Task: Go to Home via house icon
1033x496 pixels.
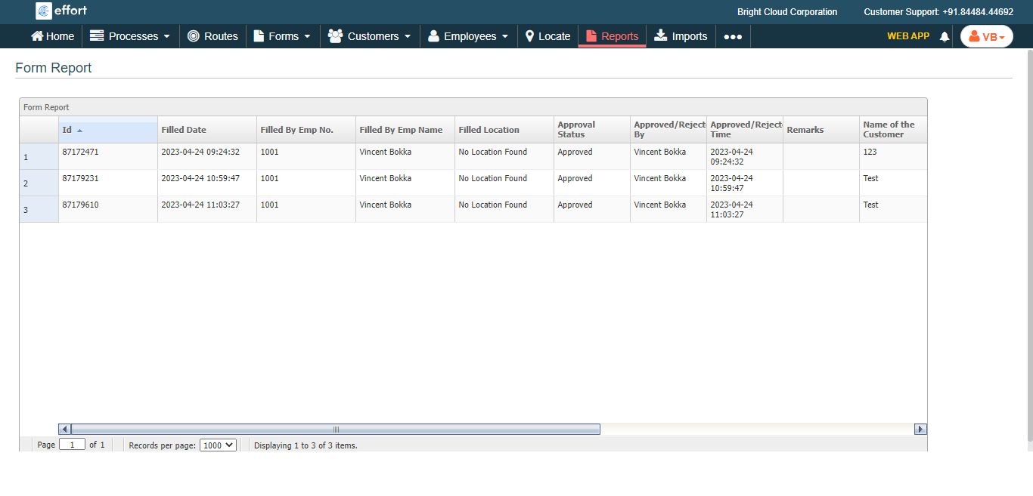Action: (x=37, y=36)
